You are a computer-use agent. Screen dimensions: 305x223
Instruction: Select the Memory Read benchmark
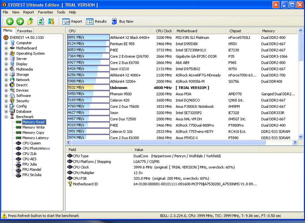[34, 122]
